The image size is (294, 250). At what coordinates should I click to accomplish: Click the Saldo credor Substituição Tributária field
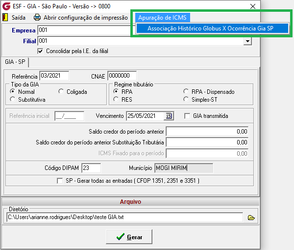(207, 142)
